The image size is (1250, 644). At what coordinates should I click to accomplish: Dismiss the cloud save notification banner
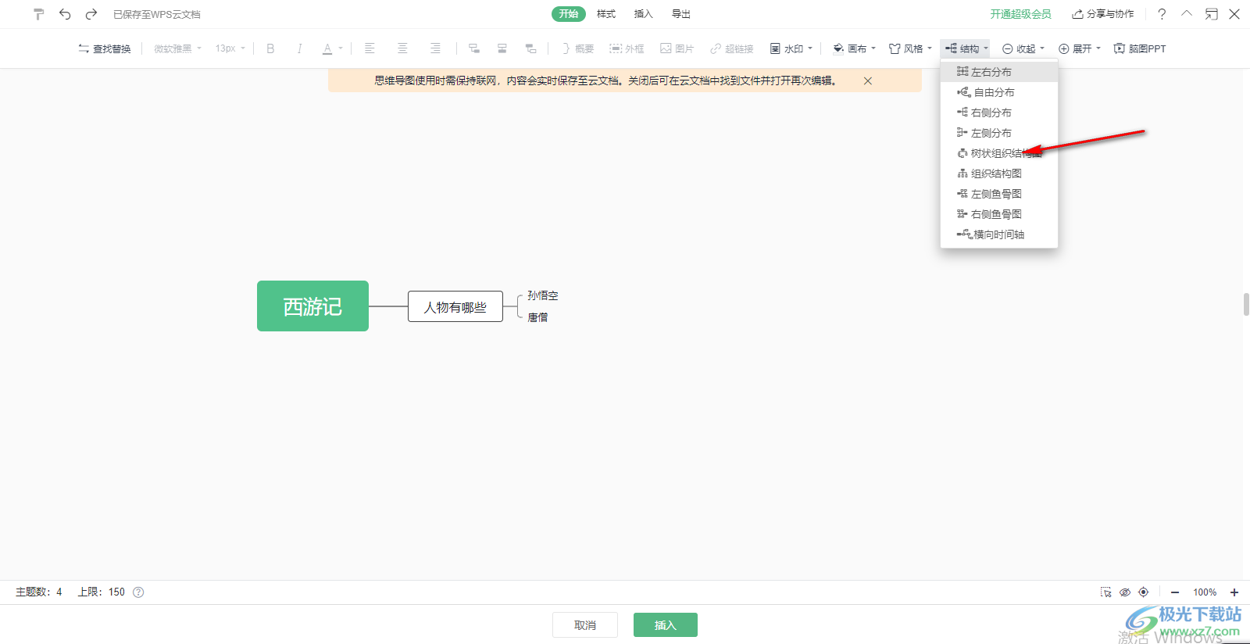coord(867,80)
